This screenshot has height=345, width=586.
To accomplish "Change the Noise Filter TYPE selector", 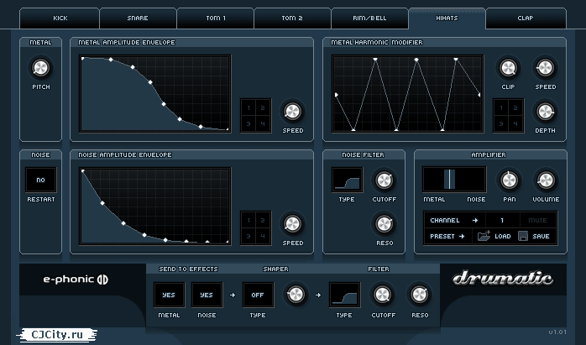I will [x=348, y=180].
